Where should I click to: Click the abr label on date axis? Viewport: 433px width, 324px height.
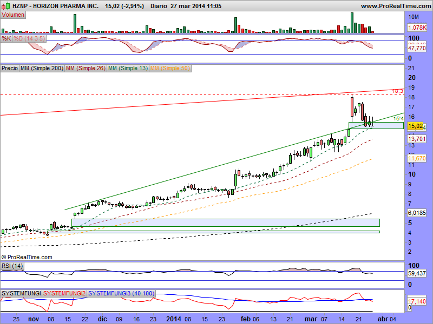click(383, 319)
